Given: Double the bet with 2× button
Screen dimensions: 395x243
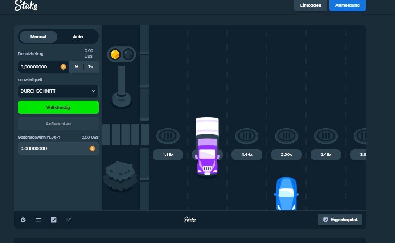Looking at the screenshot, I should 91,67.
